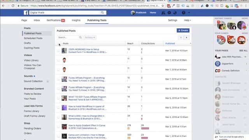
Task: Open Messages icon in top bar
Action: [169, 13]
